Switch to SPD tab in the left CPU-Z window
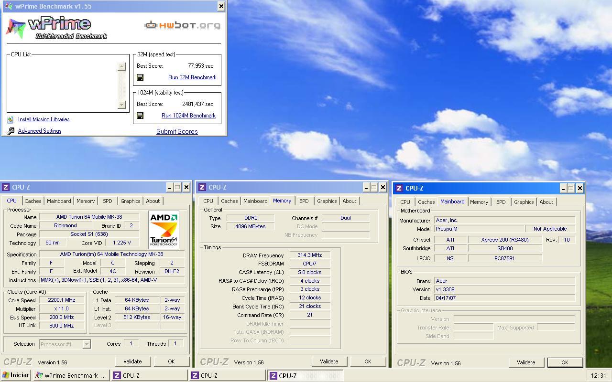 click(108, 201)
